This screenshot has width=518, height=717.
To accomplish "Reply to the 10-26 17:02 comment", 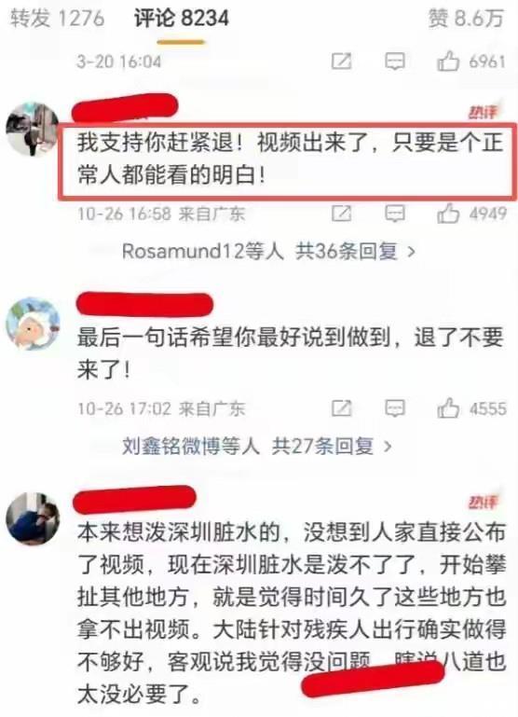I will pos(395,407).
